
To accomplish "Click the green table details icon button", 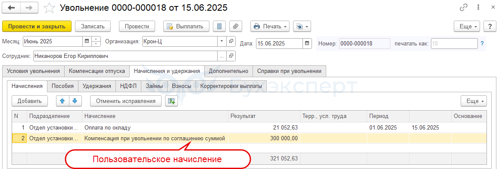I will (172, 101).
